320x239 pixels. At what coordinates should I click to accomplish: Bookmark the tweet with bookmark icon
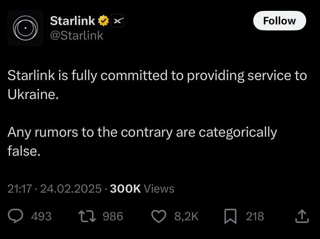click(x=230, y=216)
